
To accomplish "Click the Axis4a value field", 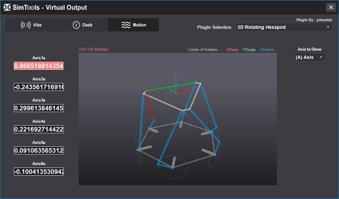I will tap(39, 129).
